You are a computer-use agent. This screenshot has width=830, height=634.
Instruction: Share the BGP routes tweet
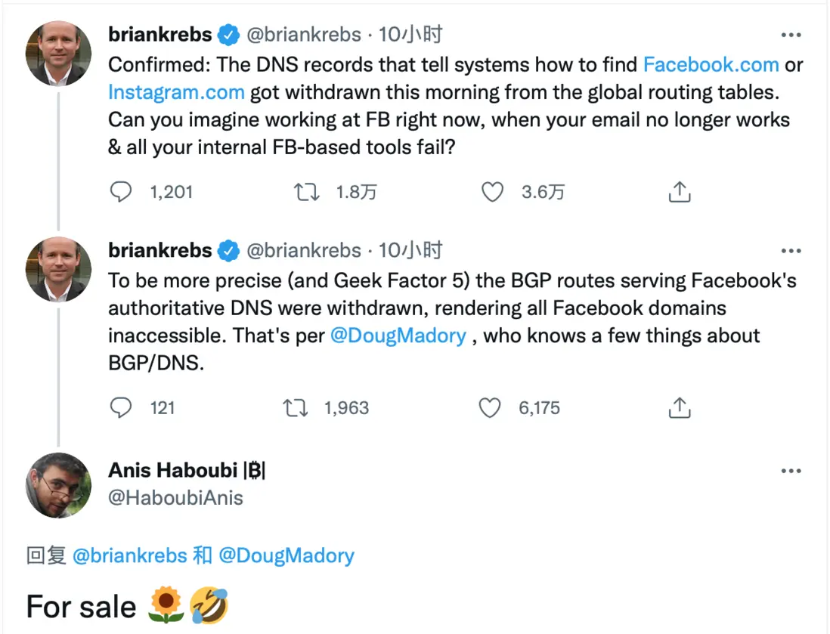[x=680, y=408]
